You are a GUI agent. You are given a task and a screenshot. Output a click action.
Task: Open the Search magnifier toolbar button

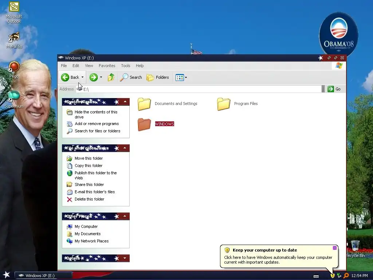coord(131,77)
